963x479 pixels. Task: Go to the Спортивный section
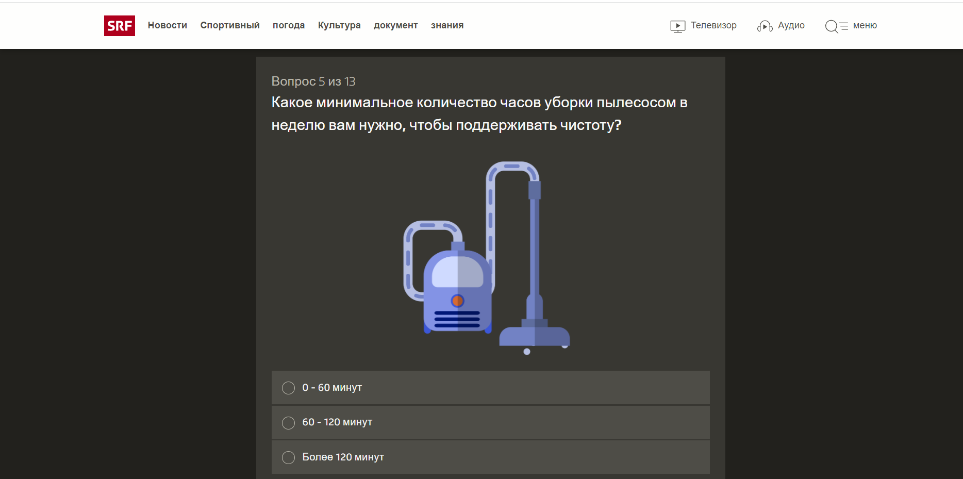click(x=230, y=25)
